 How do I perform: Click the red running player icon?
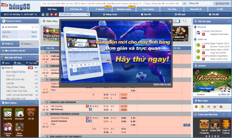[x=56, y=14]
